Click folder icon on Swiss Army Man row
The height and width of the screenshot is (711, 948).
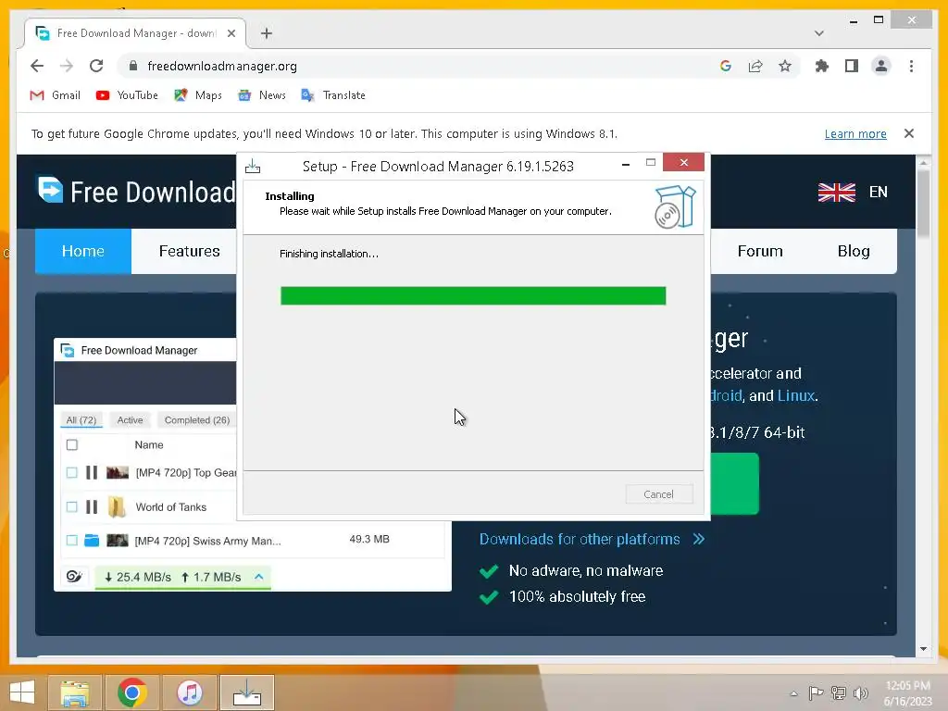pos(92,540)
